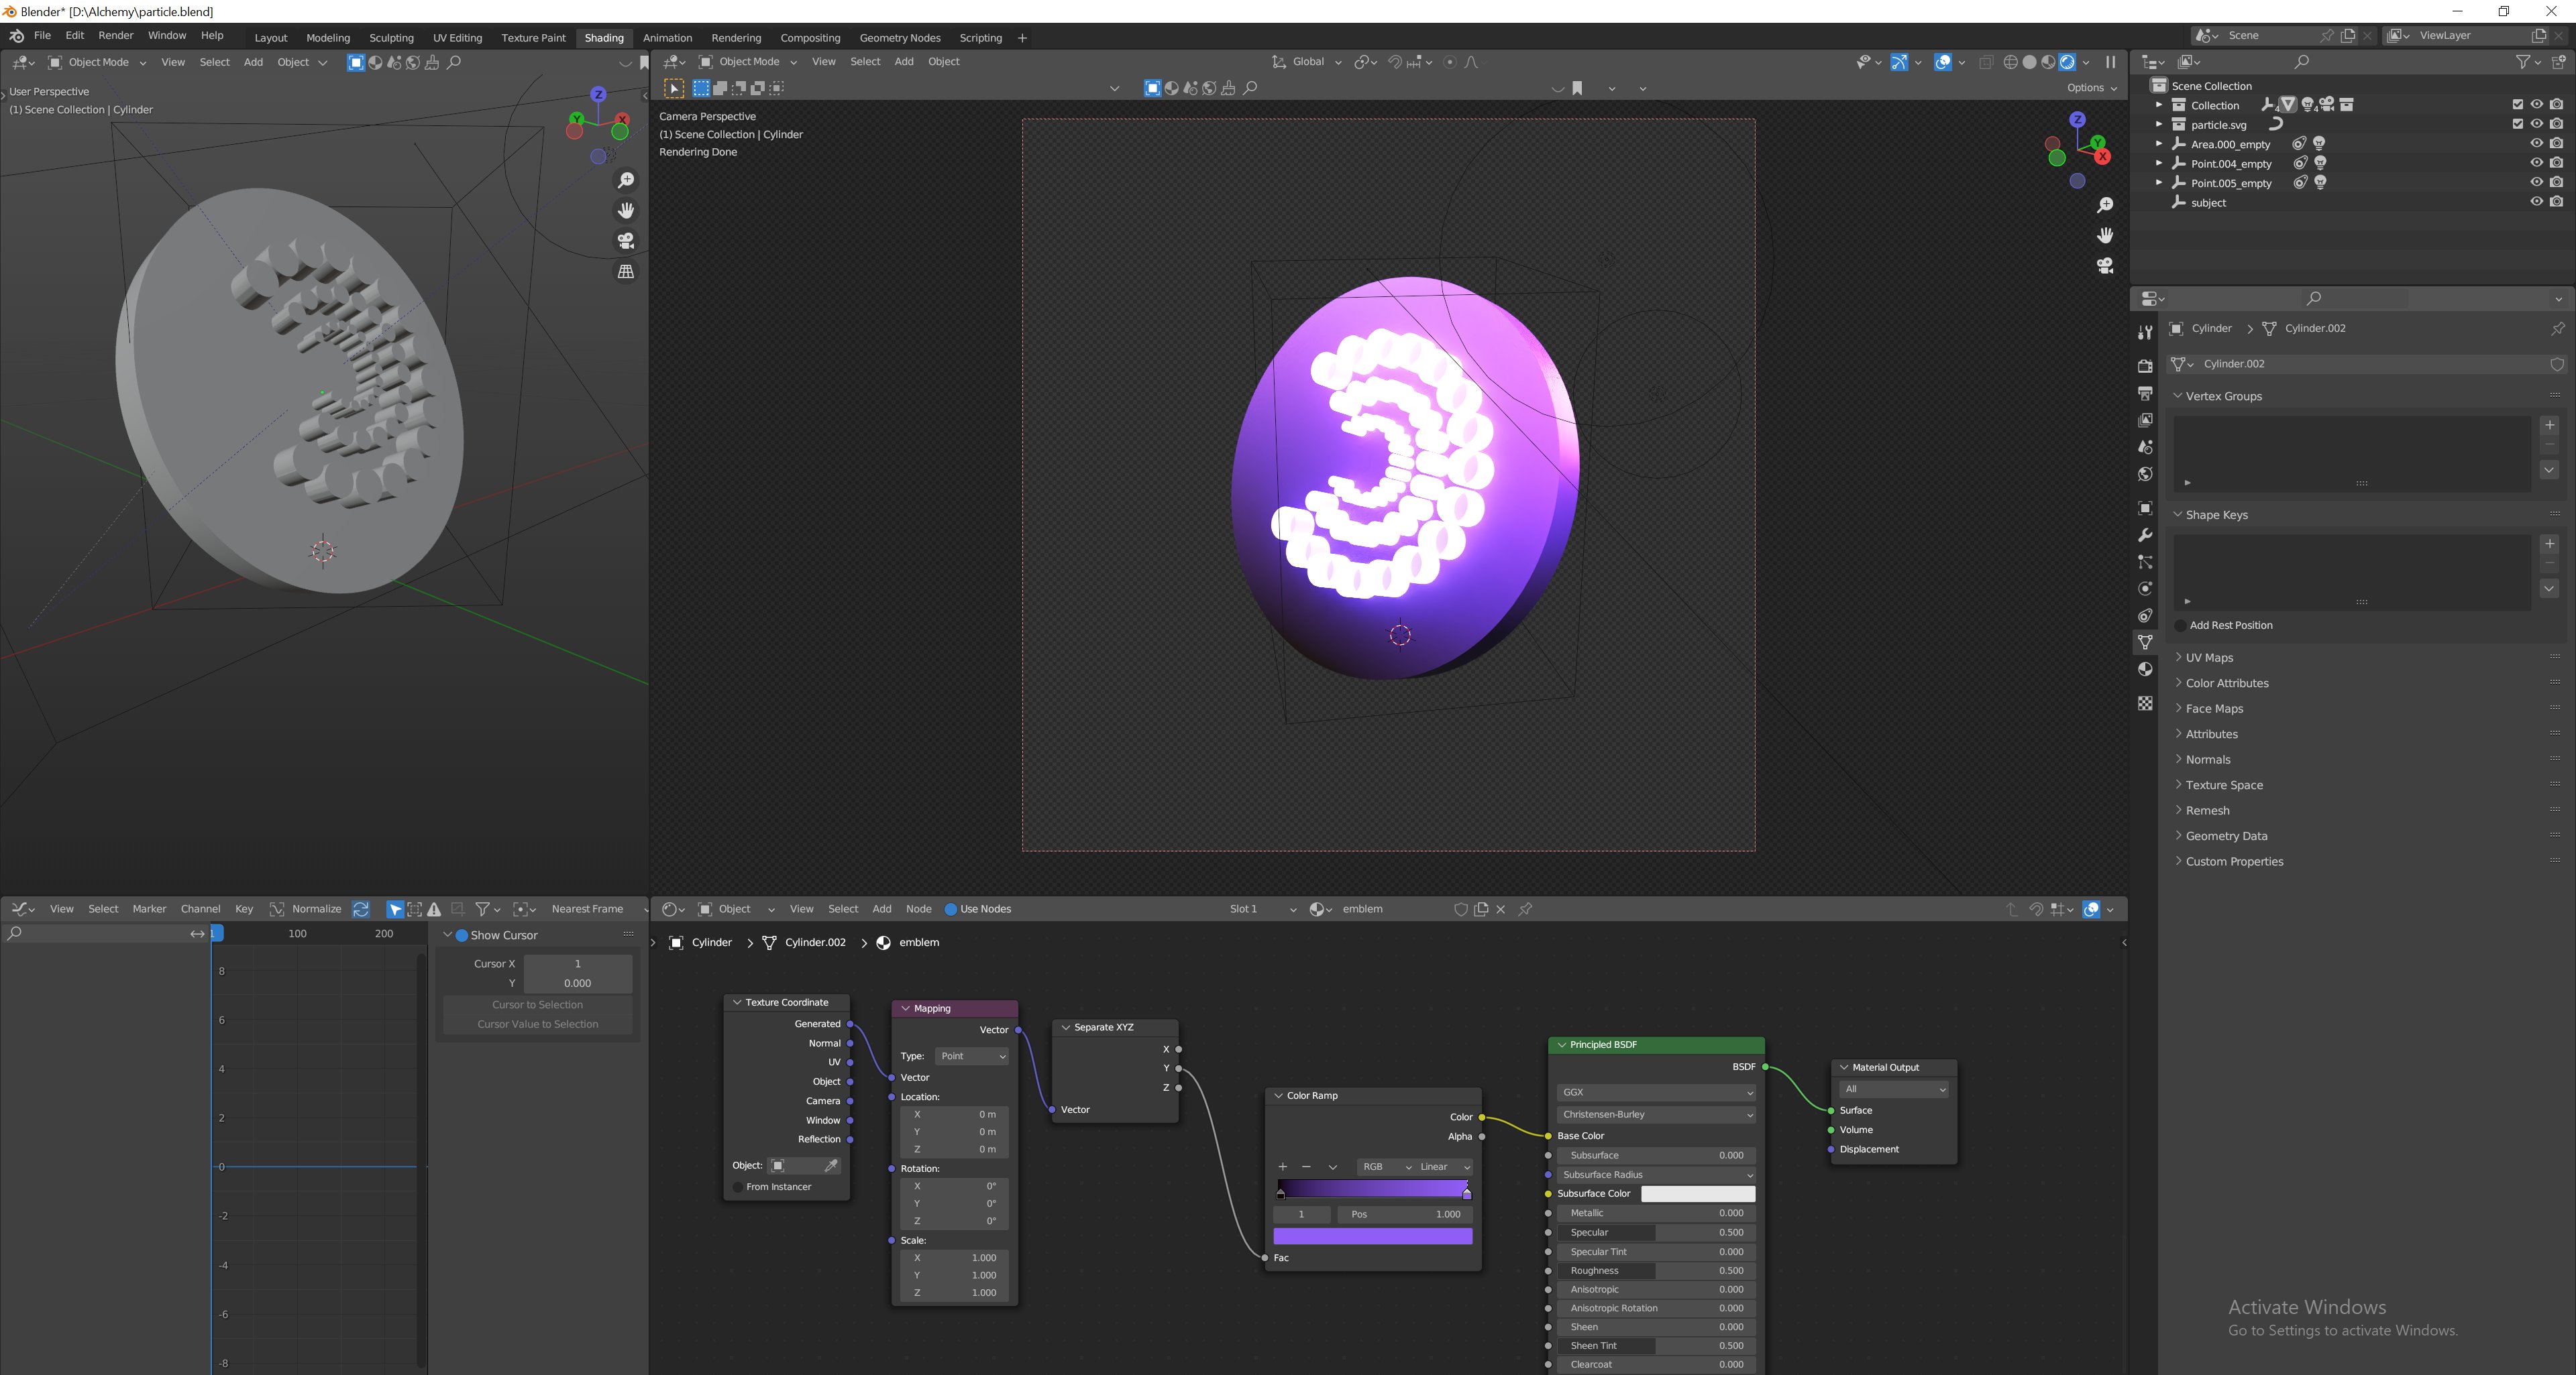
Task: Open the Render properties tab icon
Action: tap(2145, 366)
